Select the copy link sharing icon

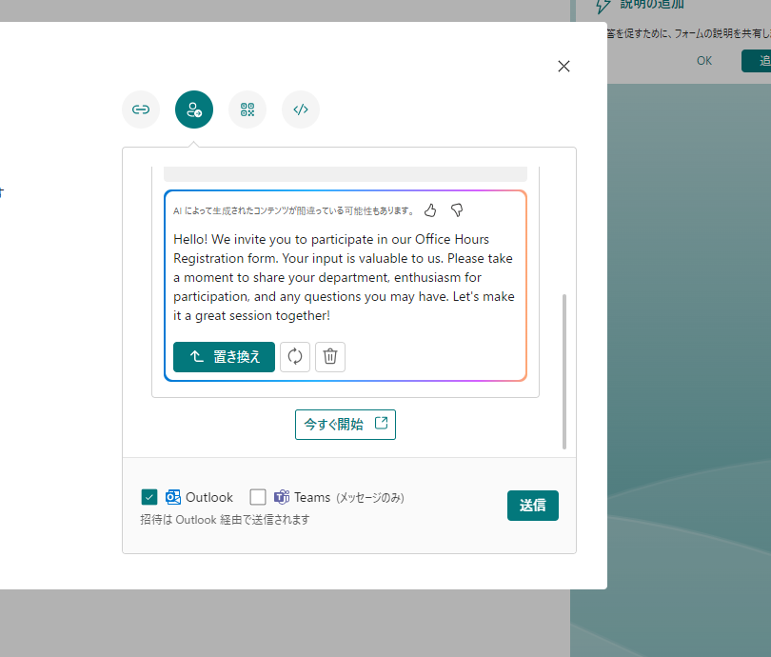pos(140,109)
